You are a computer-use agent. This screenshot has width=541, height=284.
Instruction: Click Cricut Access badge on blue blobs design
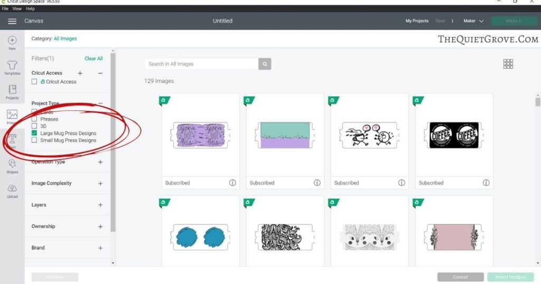(164, 203)
